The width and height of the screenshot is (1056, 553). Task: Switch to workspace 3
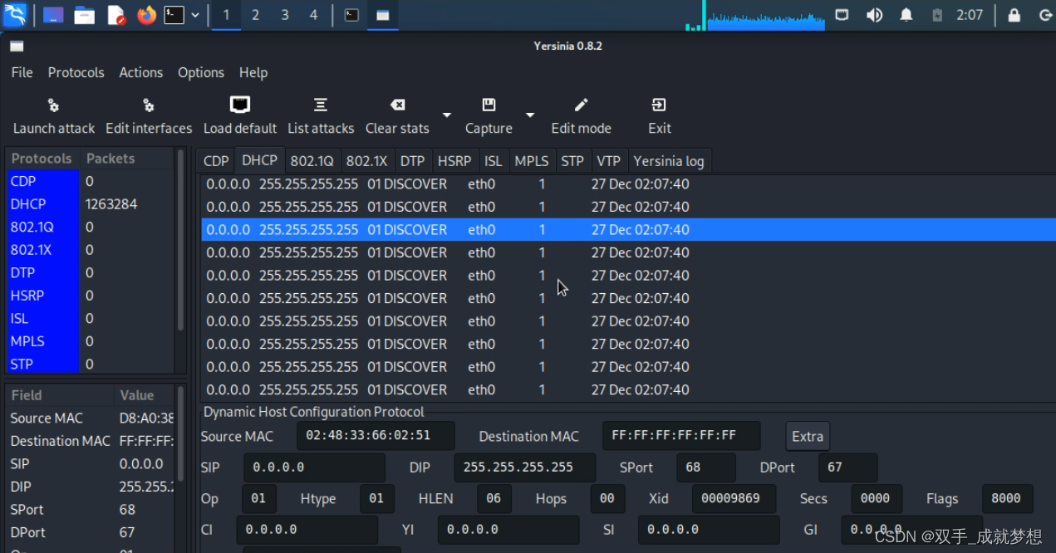(284, 15)
